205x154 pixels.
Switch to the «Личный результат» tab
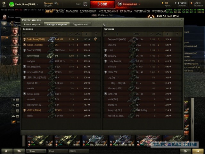pos(32,25)
